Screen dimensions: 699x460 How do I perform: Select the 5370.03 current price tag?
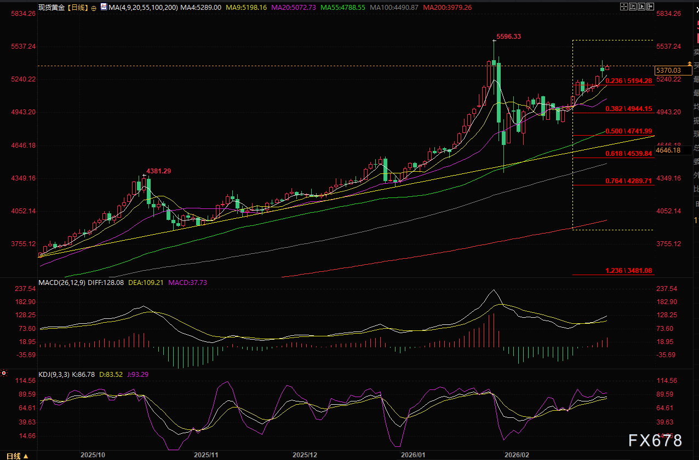click(x=668, y=71)
